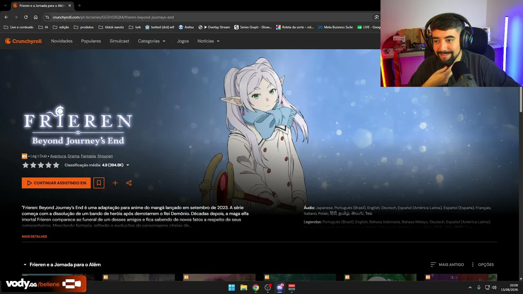The height and width of the screenshot is (294, 523).
Task: Add series to watchlist with bookmark icon
Action: tap(99, 183)
